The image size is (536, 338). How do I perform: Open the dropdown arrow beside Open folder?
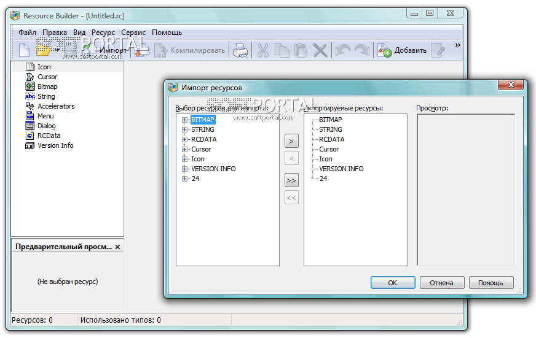[57, 51]
